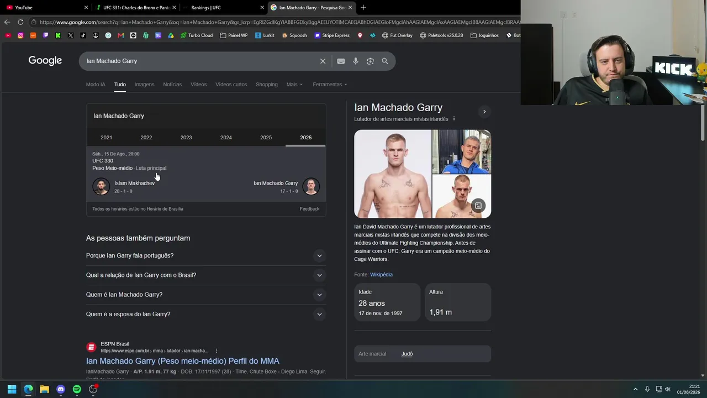This screenshot has height=398, width=707.
Task: Open the Turbo Cloud bookmark
Action: [197, 35]
